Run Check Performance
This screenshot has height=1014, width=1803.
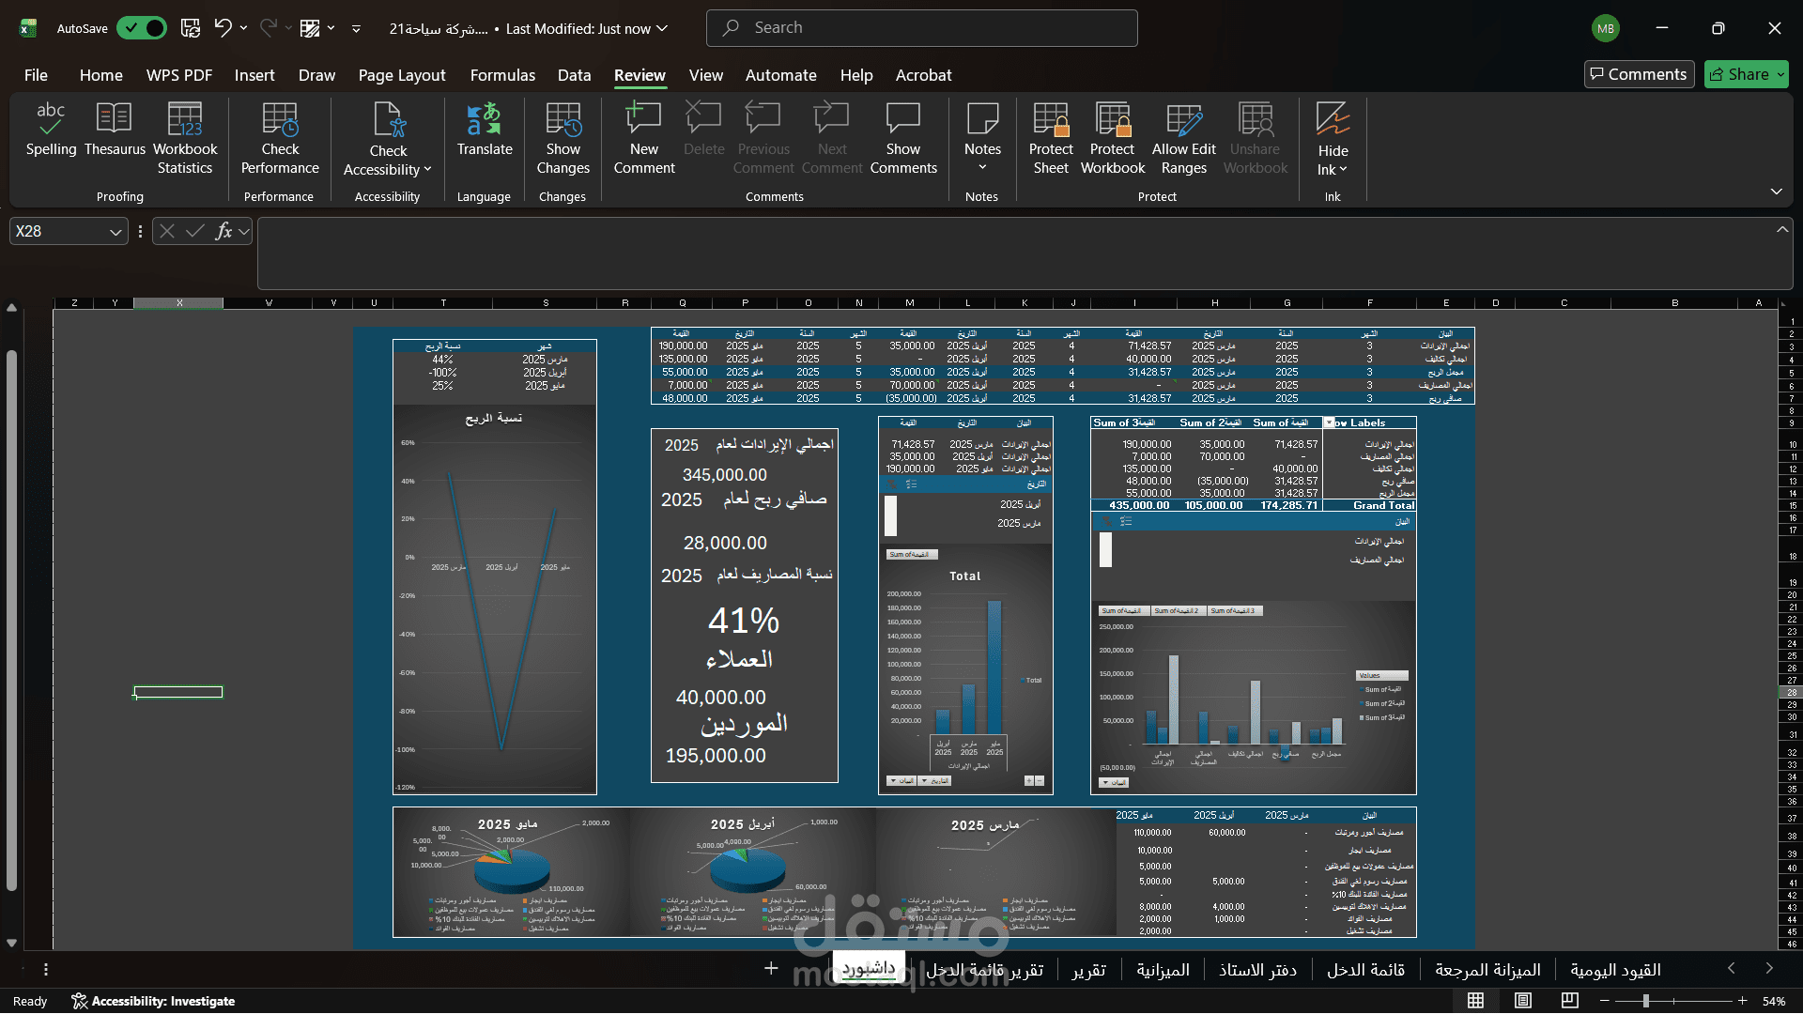(x=280, y=139)
